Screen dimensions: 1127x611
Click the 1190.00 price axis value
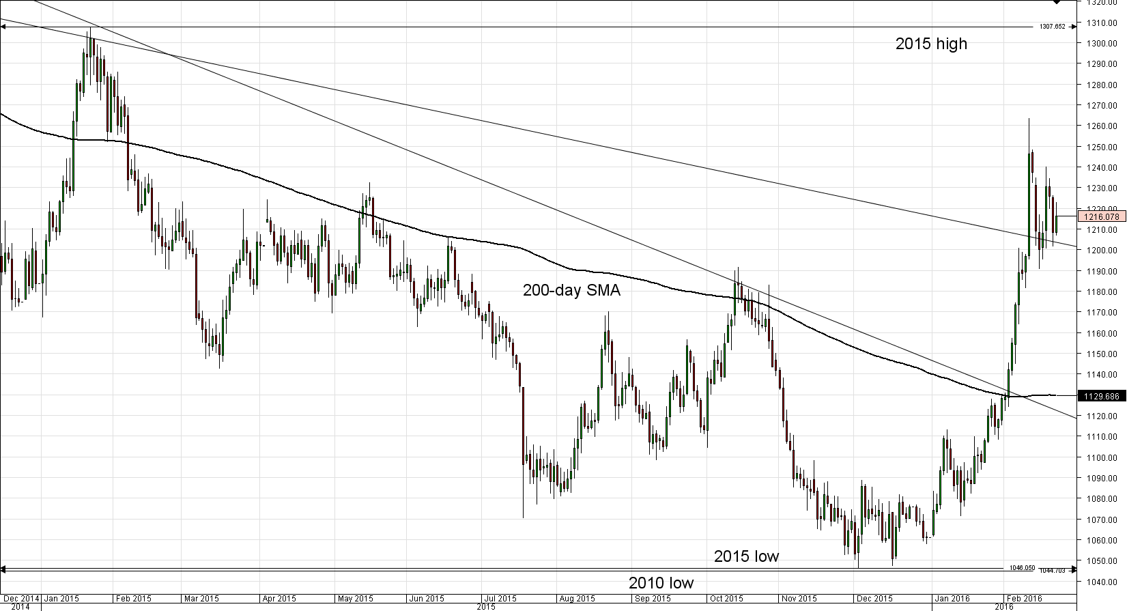click(x=1103, y=271)
